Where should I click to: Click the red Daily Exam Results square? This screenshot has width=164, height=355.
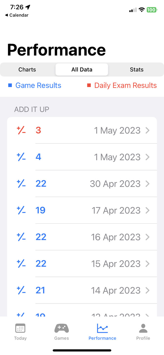point(89,85)
